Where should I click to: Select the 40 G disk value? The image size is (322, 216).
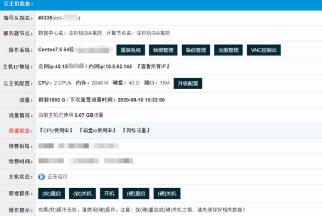tap(134, 83)
